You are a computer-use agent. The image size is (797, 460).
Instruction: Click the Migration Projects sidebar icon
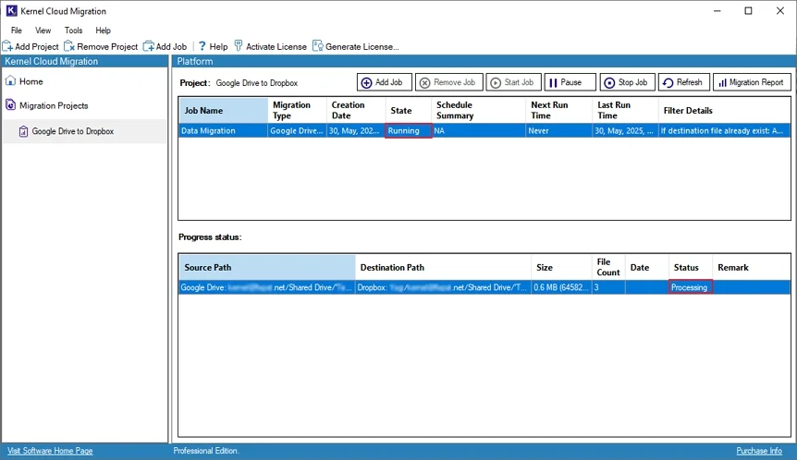click(x=10, y=105)
